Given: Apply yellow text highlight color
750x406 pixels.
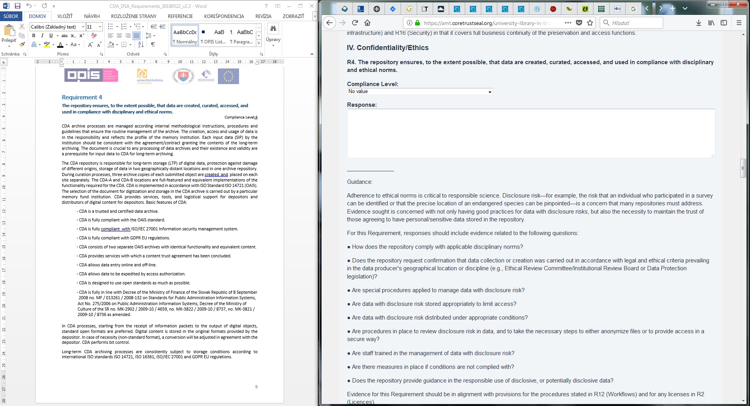Looking at the screenshot, I should (47, 45).
